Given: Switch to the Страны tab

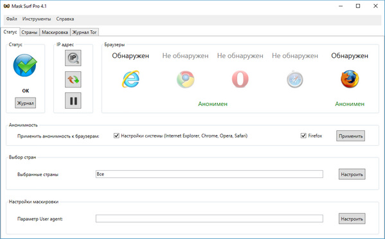Looking at the screenshot, I should pyautogui.click(x=29, y=32).
